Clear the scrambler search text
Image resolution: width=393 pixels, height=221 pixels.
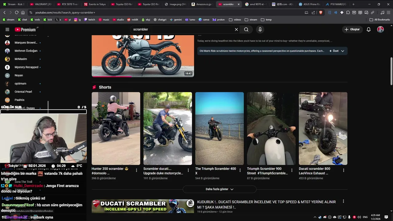coord(236,29)
